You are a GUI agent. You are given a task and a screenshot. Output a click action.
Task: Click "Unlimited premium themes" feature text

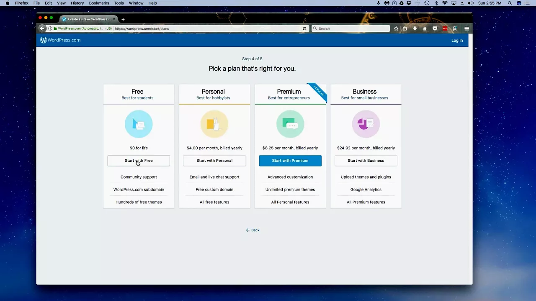(290, 189)
